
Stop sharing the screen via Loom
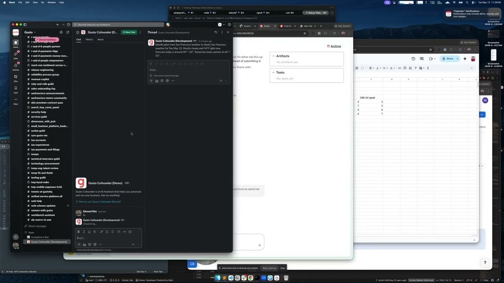tap(269, 268)
